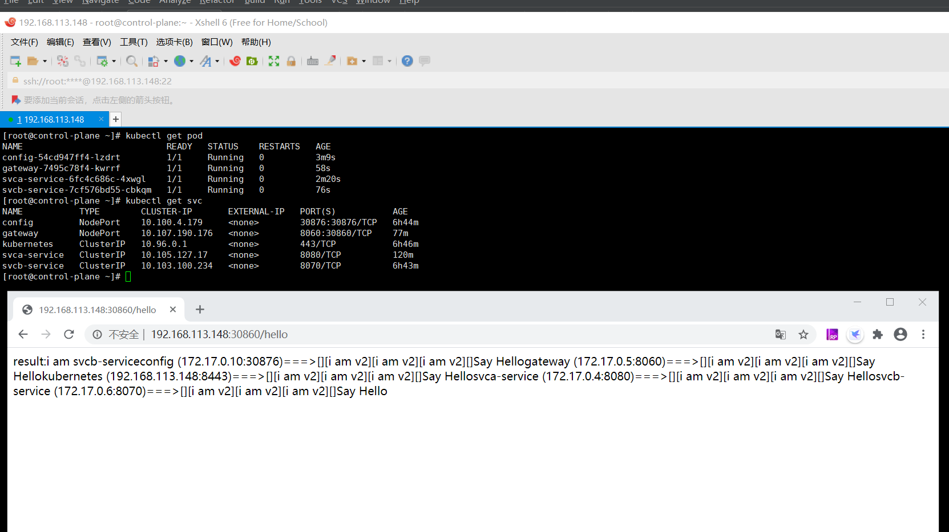Open the color scheme dropdown arrow
Image resolution: width=949 pixels, height=532 pixels.
point(166,61)
